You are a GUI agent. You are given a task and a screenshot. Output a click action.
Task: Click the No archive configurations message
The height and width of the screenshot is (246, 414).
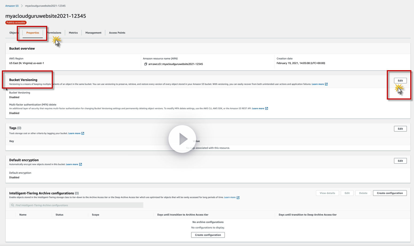pos(208,222)
